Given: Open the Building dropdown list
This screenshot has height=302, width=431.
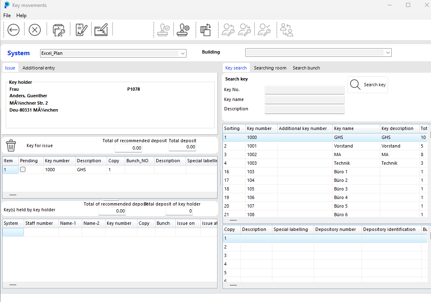Looking at the screenshot, I should click(387, 53).
